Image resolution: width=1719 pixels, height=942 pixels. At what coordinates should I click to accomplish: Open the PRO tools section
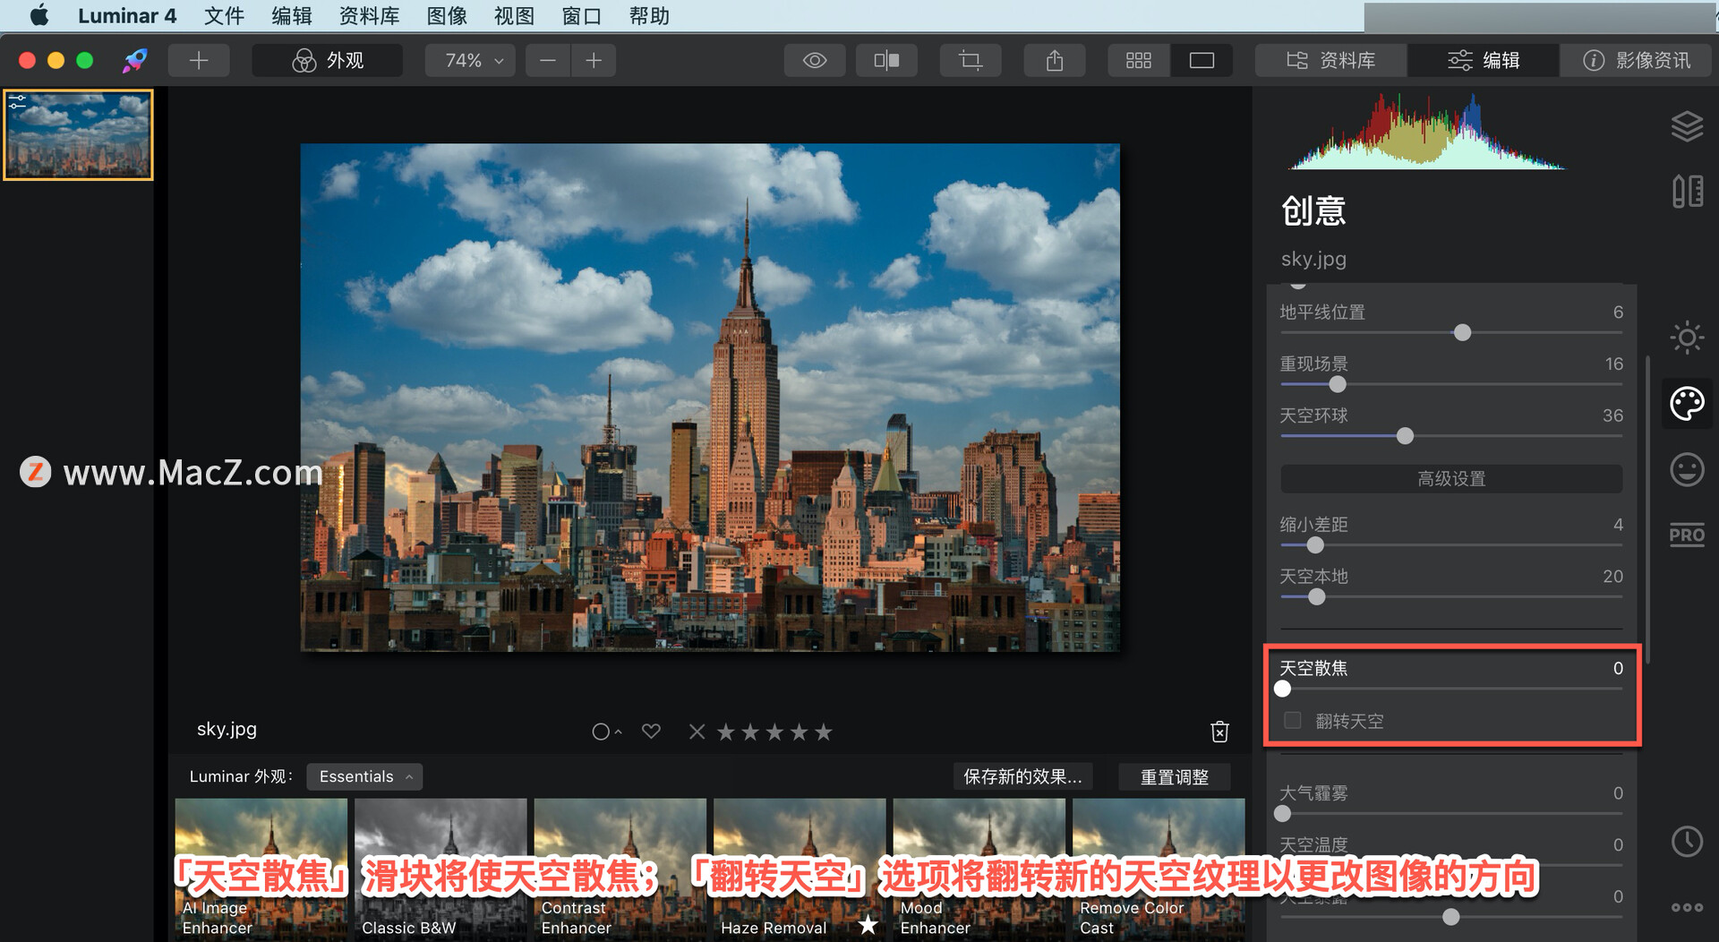pyautogui.click(x=1687, y=535)
